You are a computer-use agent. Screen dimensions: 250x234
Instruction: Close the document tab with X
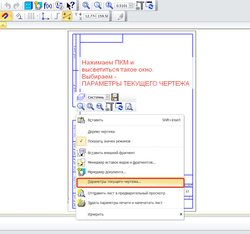point(3,25)
